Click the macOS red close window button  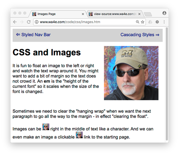pyautogui.click(x=15, y=13)
